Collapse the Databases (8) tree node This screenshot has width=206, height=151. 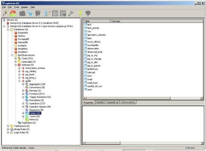(8, 29)
